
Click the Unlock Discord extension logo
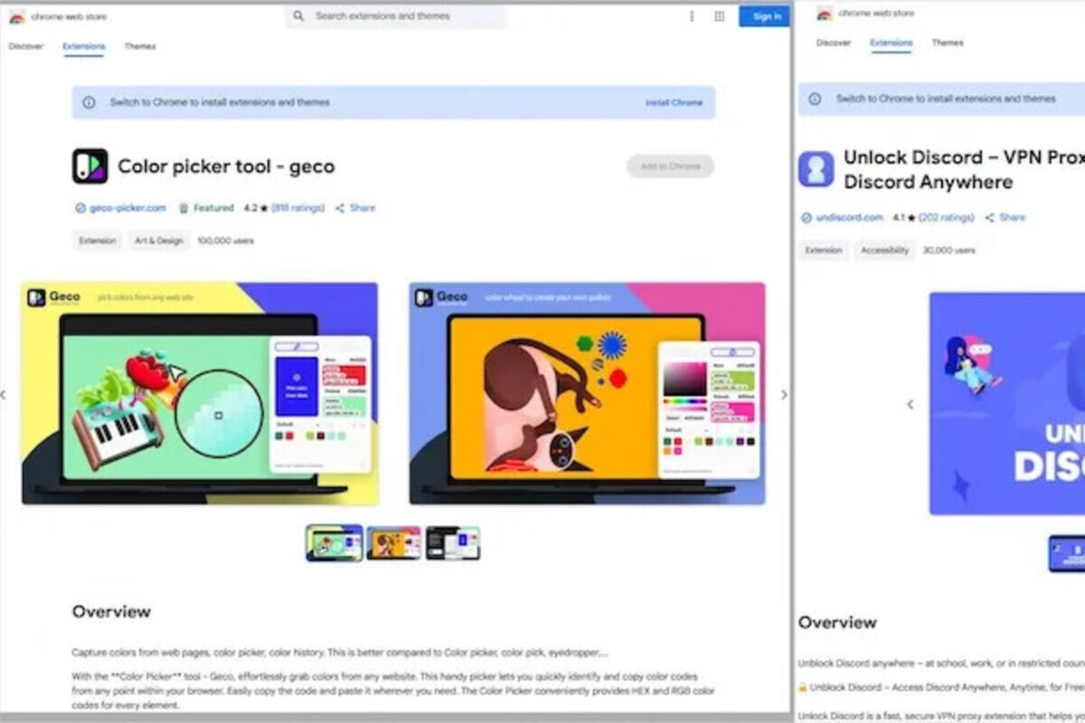click(x=816, y=169)
